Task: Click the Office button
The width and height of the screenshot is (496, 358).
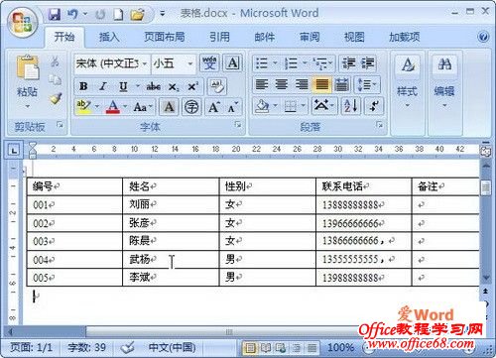Action: click(23, 23)
